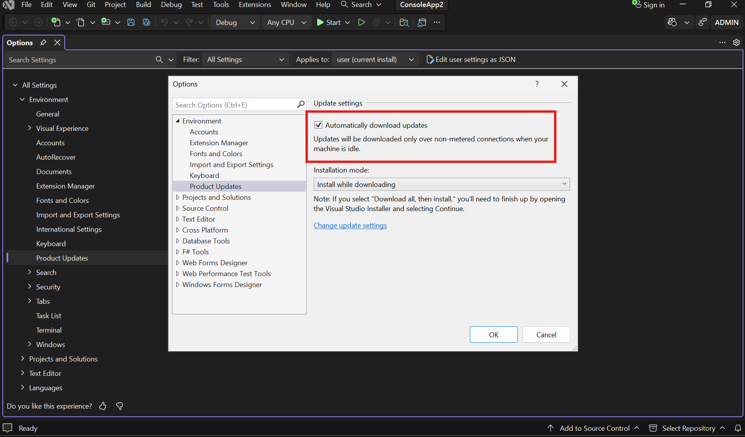Open the Git menu
The height and width of the screenshot is (437, 745).
pyautogui.click(x=91, y=5)
